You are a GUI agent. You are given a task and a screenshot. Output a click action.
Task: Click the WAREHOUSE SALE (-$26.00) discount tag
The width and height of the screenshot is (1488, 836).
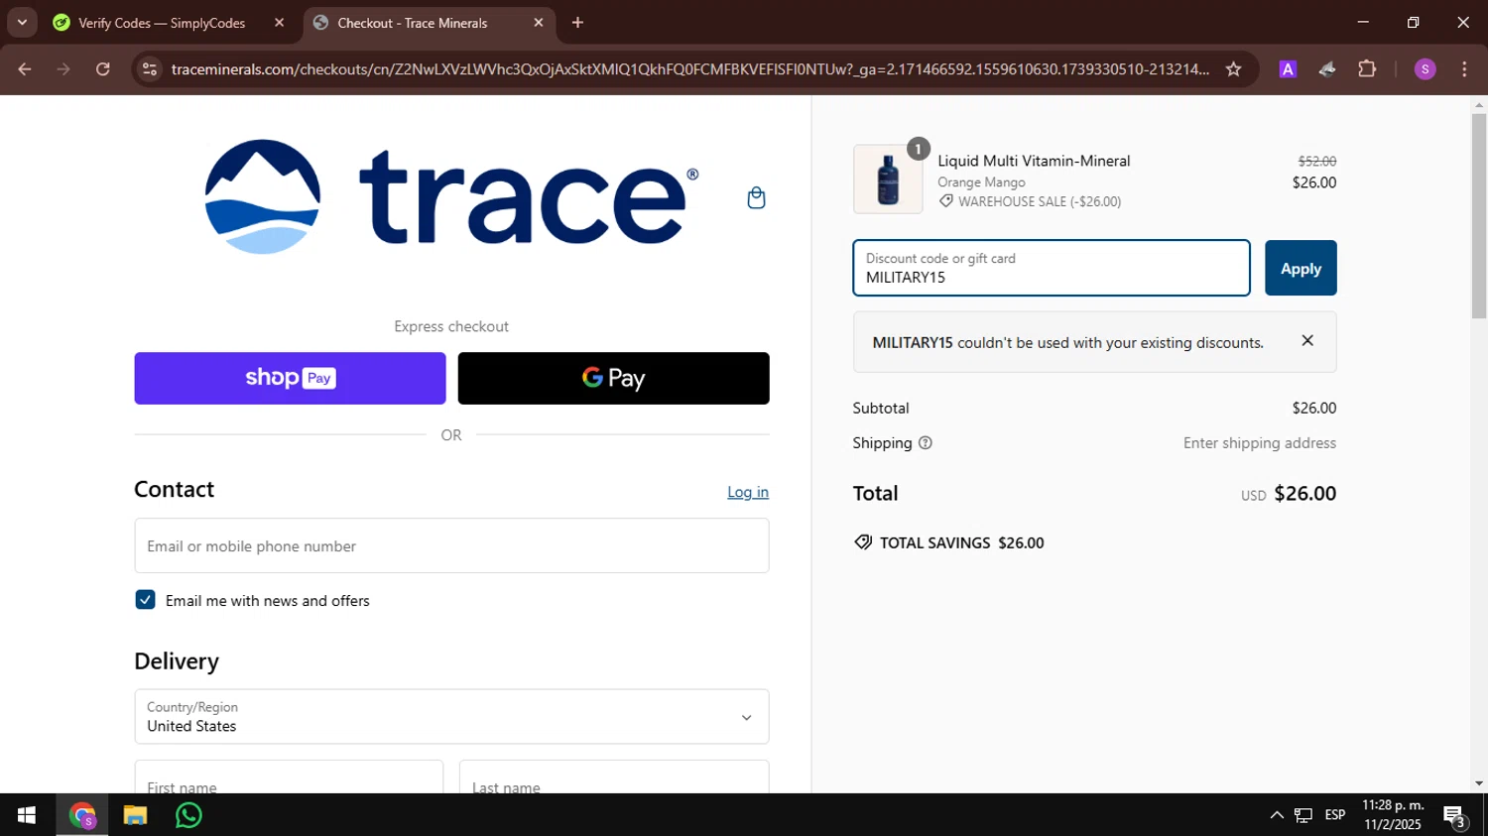coord(1030,201)
